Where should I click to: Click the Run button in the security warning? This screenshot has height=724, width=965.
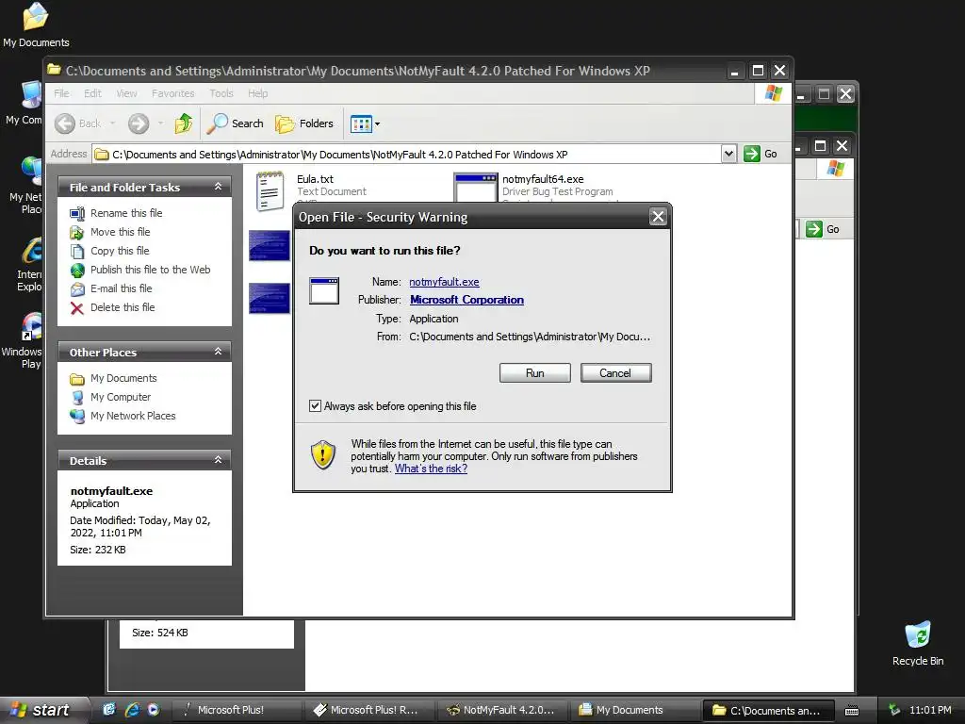click(x=535, y=373)
